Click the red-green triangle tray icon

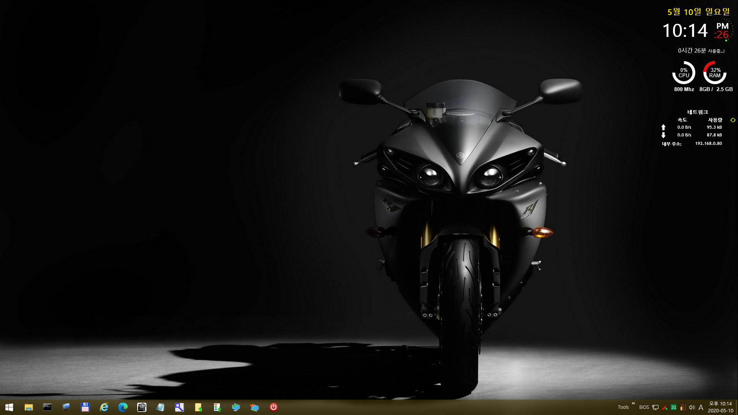(x=665, y=407)
